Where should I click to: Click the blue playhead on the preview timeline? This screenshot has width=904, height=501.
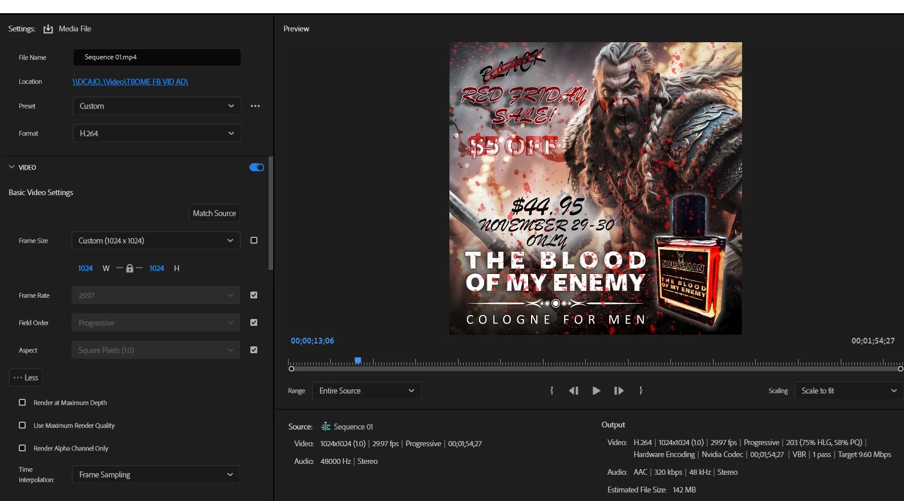click(358, 361)
